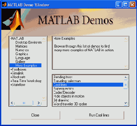Collapse the MATLAB tree node
This screenshot has height=126, width=137.
pos(17,38)
